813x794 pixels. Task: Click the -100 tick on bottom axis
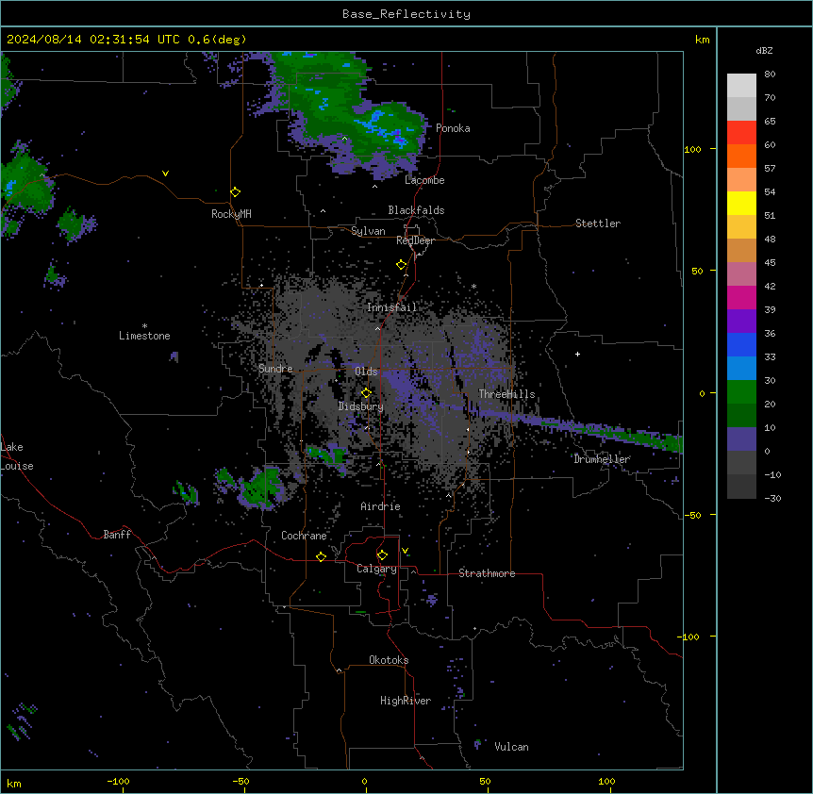[x=118, y=781]
